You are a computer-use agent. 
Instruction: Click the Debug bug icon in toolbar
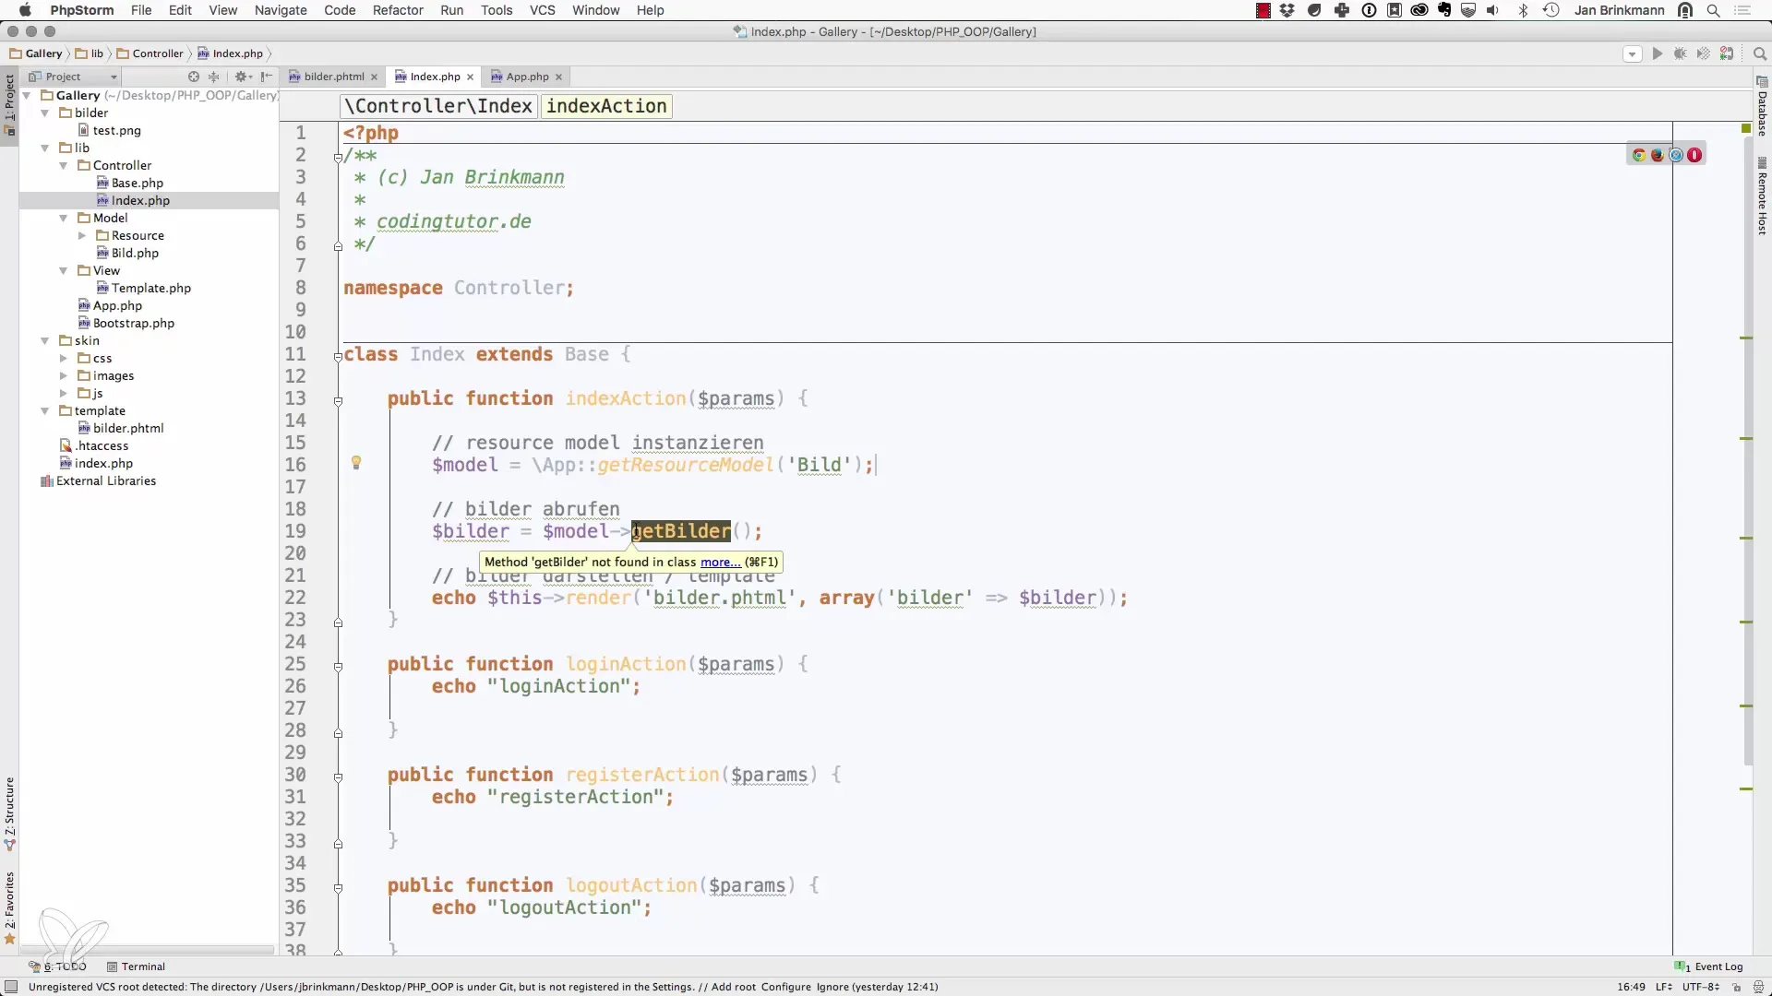click(x=1680, y=54)
